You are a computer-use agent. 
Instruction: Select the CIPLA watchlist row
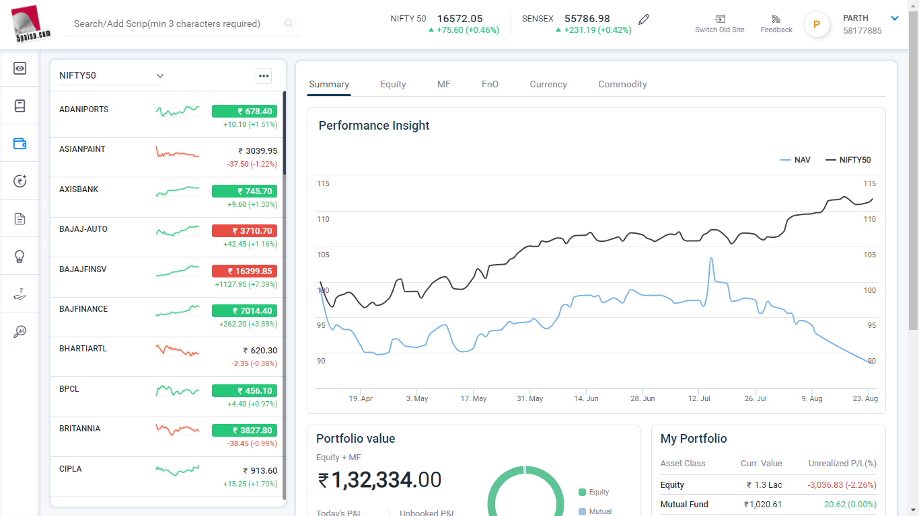[168, 476]
